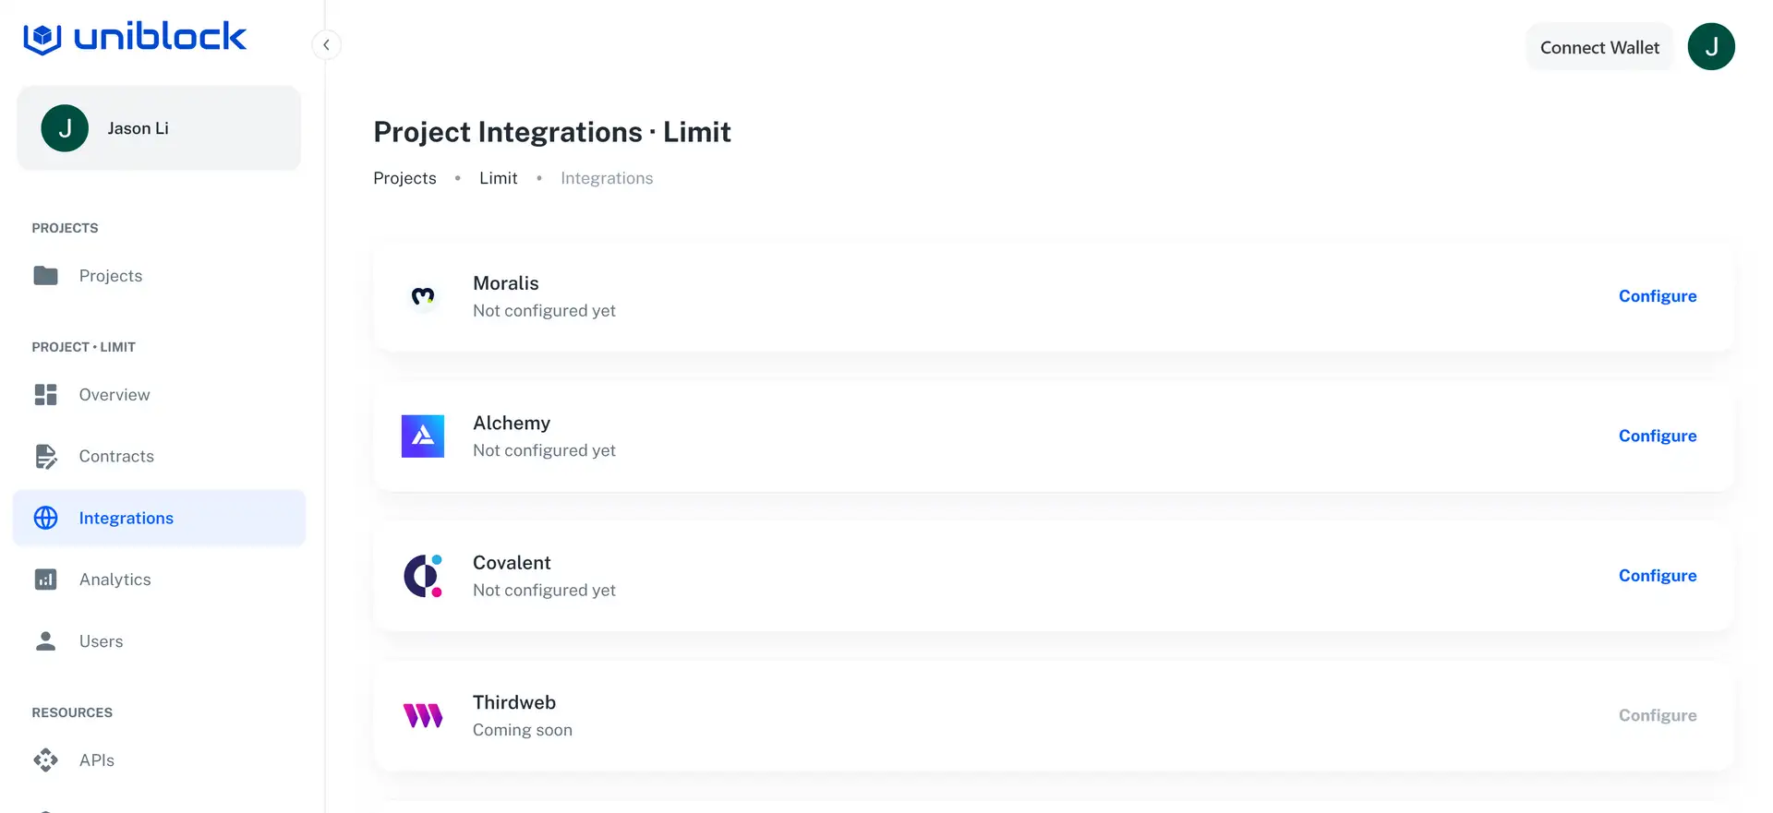Click the Limit breadcrumb link
Image resolution: width=1773 pixels, height=813 pixels.
click(x=498, y=178)
